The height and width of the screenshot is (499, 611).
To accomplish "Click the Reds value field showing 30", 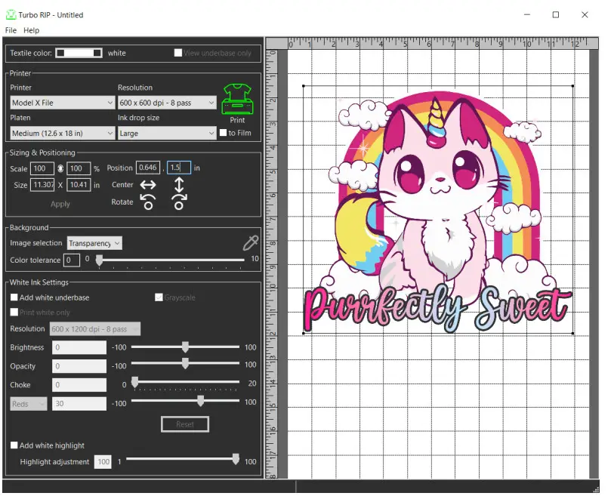I will (x=79, y=404).
